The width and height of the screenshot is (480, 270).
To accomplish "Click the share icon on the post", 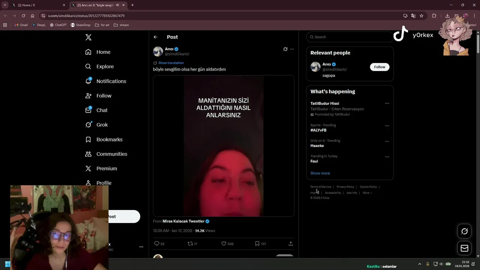I will (291, 244).
